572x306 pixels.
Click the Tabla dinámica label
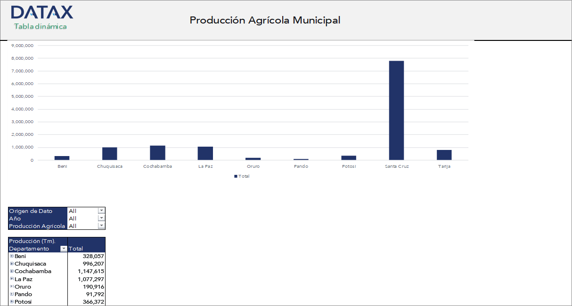(x=40, y=27)
